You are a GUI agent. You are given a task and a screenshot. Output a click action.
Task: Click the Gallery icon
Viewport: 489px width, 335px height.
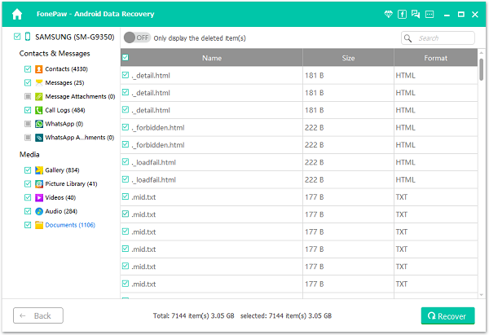38,170
